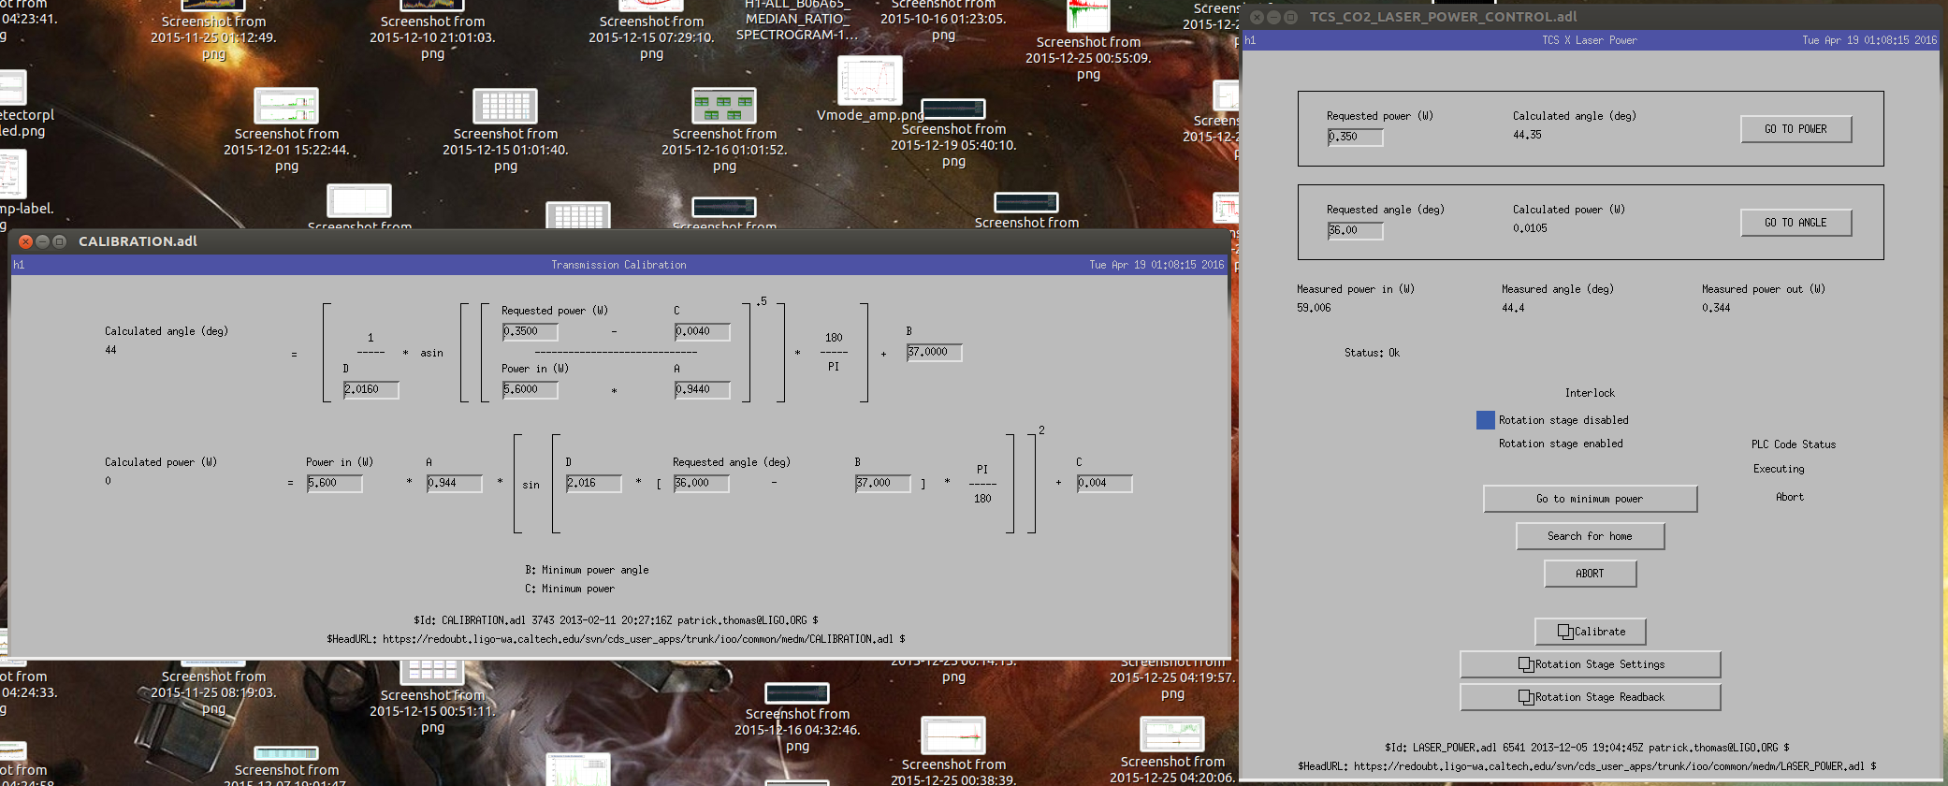Select Screenshot from 2015-12-10 21:01:03 file label

click(x=432, y=37)
